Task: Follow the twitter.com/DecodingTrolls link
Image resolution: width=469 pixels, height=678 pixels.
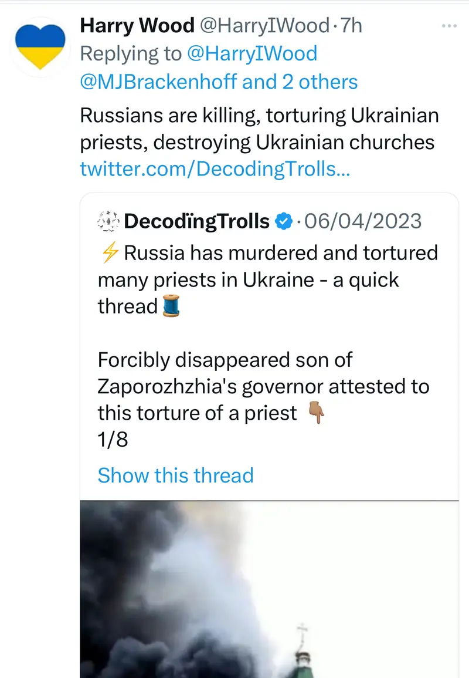Action: click(215, 169)
